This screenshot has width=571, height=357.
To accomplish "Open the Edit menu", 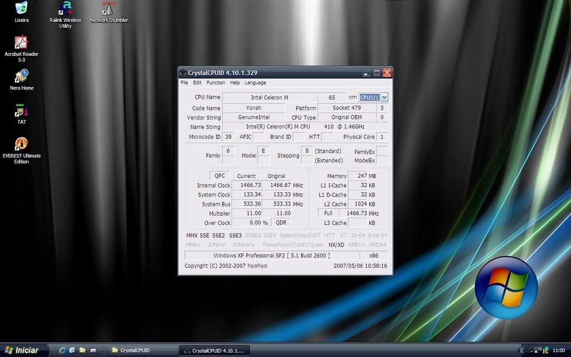I will tap(197, 83).
